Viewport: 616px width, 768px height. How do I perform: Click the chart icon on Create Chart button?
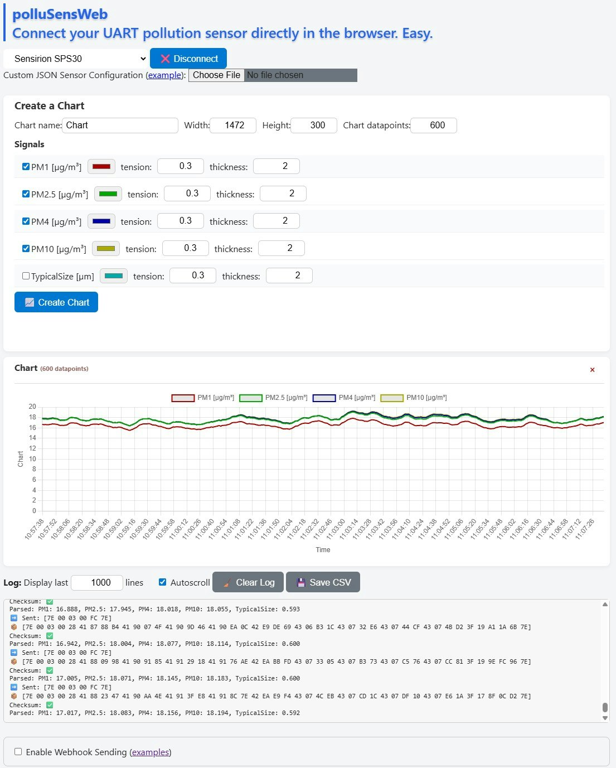30,302
